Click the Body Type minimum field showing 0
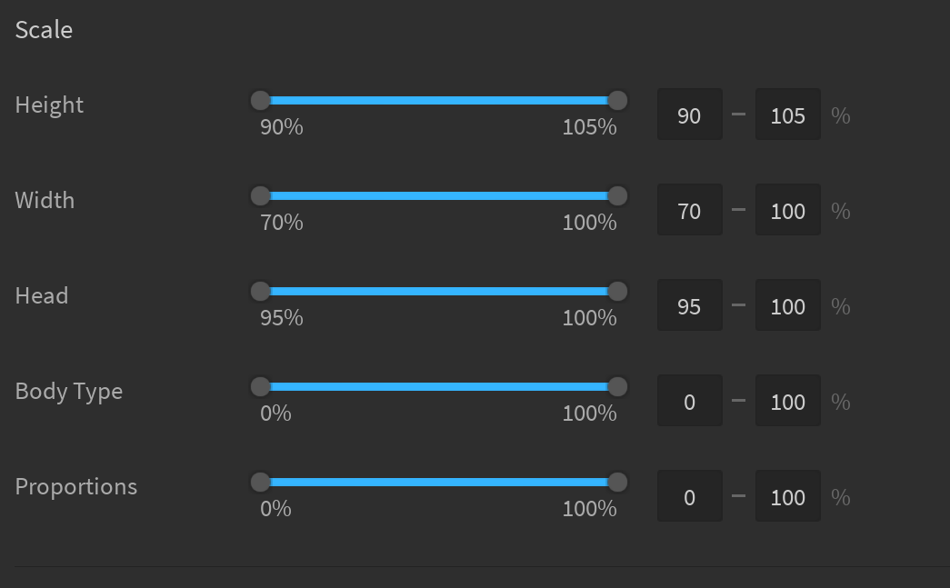 point(689,400)
